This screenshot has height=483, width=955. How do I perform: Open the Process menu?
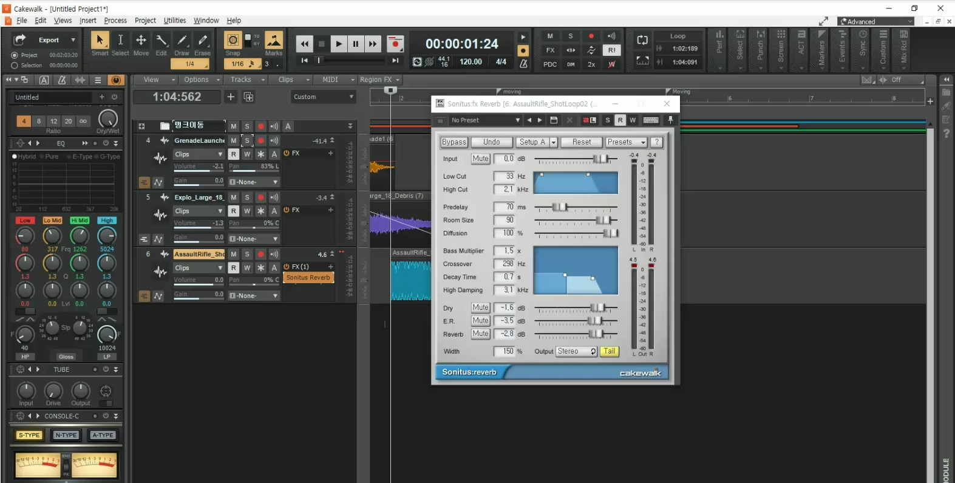(115, 20)
